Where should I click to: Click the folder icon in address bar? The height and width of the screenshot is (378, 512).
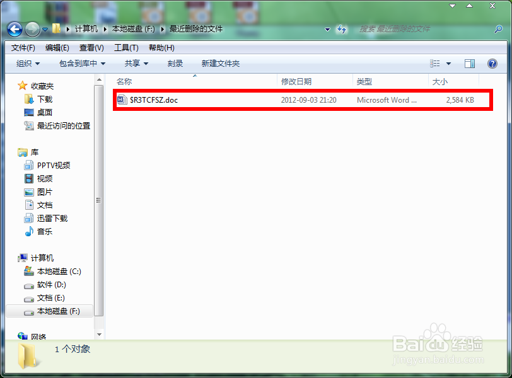(56, 28)
